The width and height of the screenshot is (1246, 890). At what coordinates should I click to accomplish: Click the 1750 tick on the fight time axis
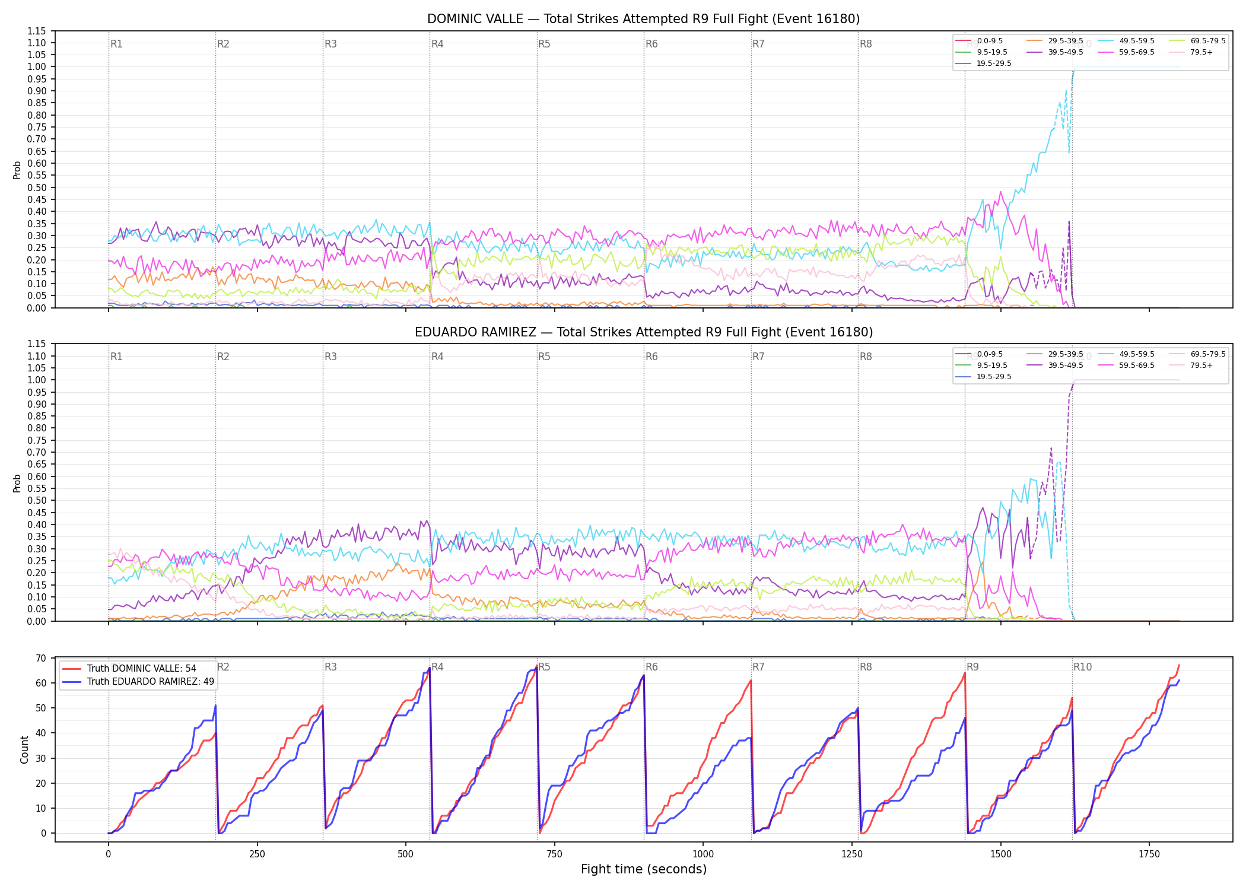coord(1149,854)
